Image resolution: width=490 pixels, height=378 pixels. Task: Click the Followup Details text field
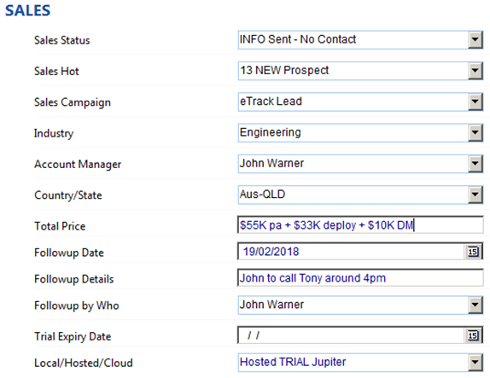(360, 277)
